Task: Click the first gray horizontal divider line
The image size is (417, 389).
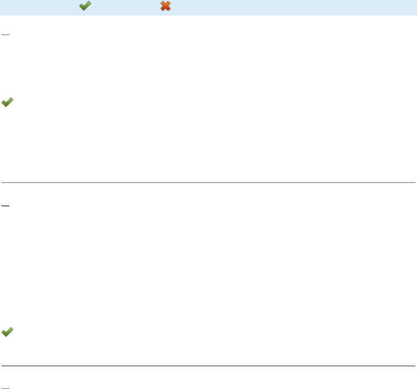Action: (208, 183)
